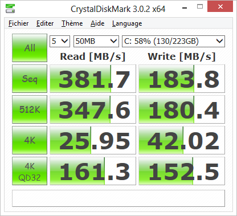Start the Seq sequential benchmark
The height and width of the screenshot is (216, 237).
(30, 79)
